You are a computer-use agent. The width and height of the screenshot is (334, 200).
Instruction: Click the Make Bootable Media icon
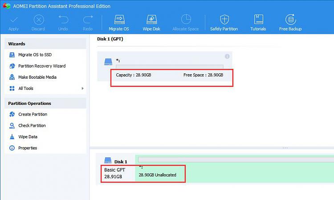12,77
